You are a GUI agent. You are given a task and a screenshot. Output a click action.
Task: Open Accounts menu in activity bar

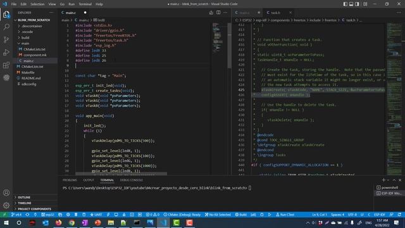tap(6, 193)
